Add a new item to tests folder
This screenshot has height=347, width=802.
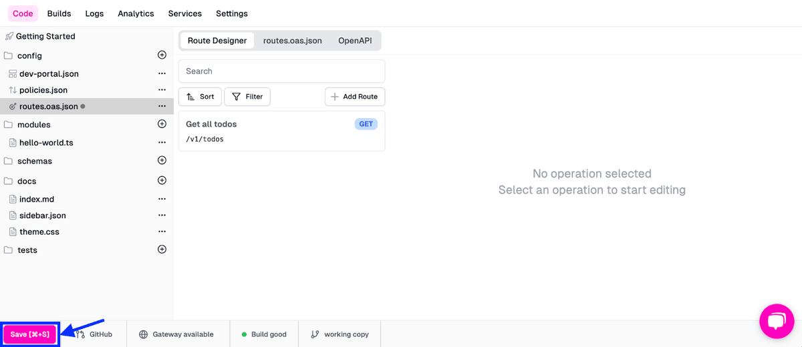[x=162, y=250]
